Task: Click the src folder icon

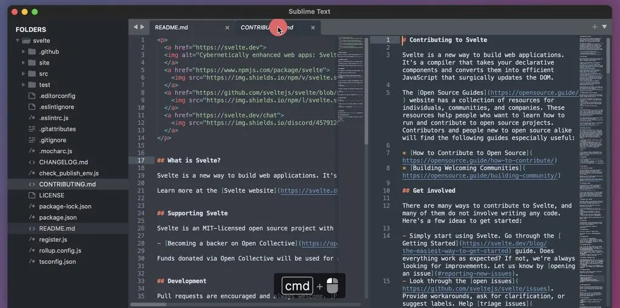Action: pyautogui.click(x=32, y=73)
